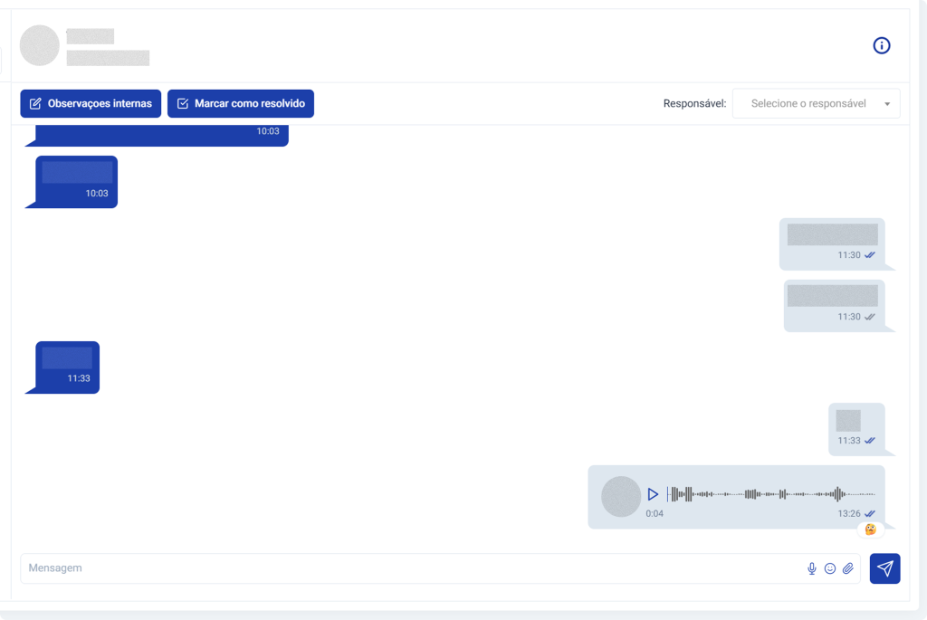
Task: Open the Observações internas notes
Action: click(91, 103)
